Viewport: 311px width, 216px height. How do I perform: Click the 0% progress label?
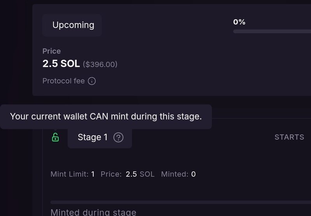click(239, 22)
